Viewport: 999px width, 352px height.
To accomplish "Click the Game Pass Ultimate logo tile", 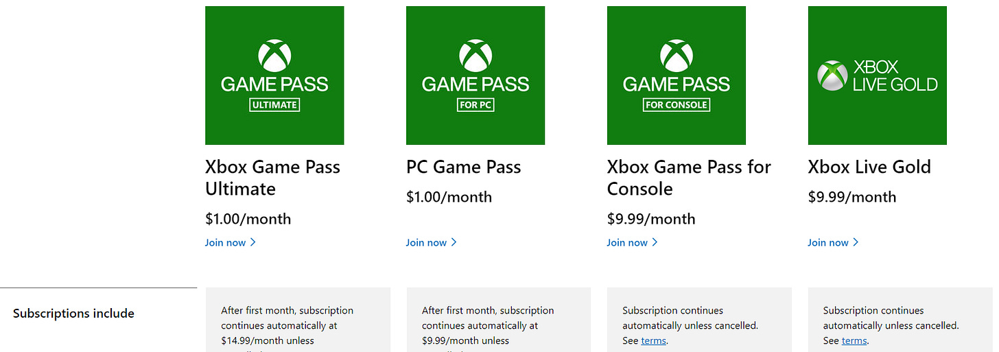I will pyautogui.click(x=274, y=75).
